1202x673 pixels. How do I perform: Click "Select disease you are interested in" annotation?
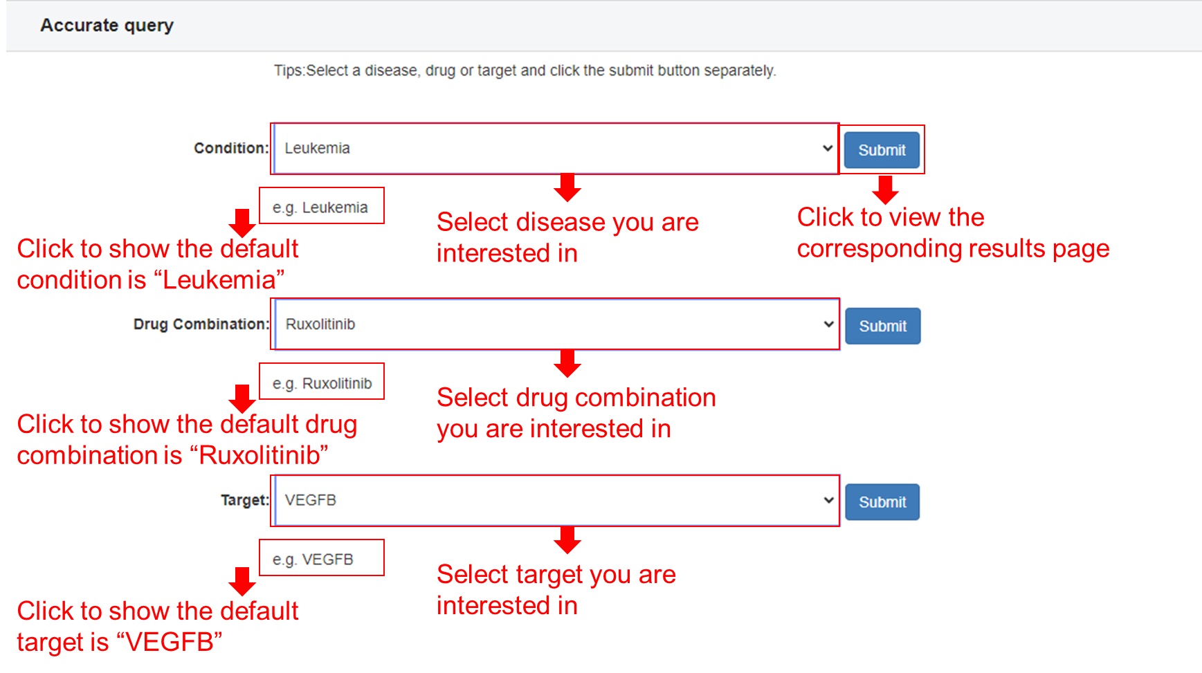coord(567,237)
